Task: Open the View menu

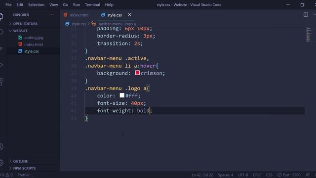Action: (54, 4)
